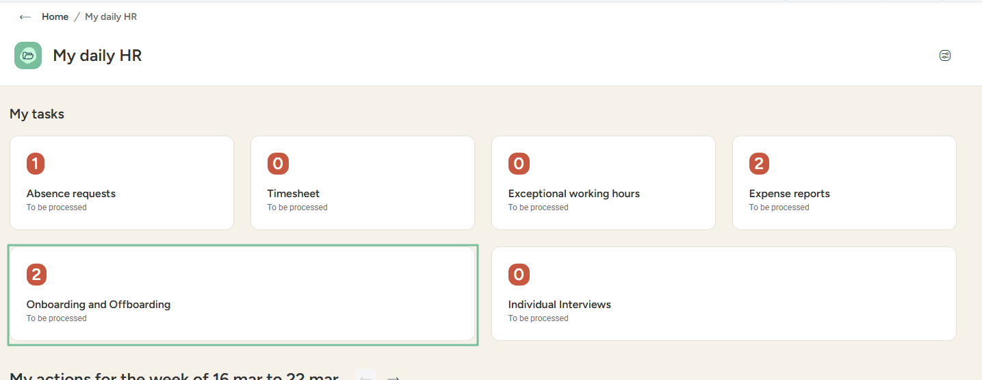Viewport: 982px width, 380px height.
Task: Click the red badge on Absence requests
Action: point(36,164)
